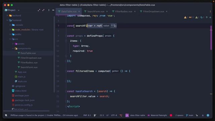The width and height of the screenshot is (215, 121).
Task: Click the tool windows toggle in status bar
Action: 6,115
